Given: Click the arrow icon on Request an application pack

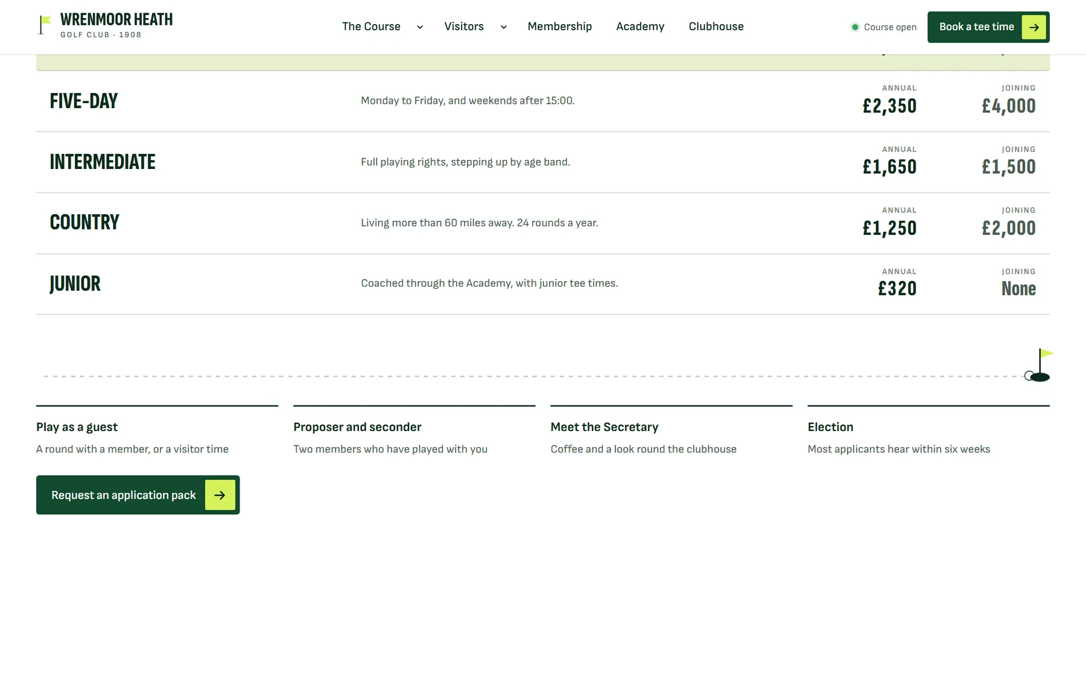Looking at the screenshot, I should (220, 495).
